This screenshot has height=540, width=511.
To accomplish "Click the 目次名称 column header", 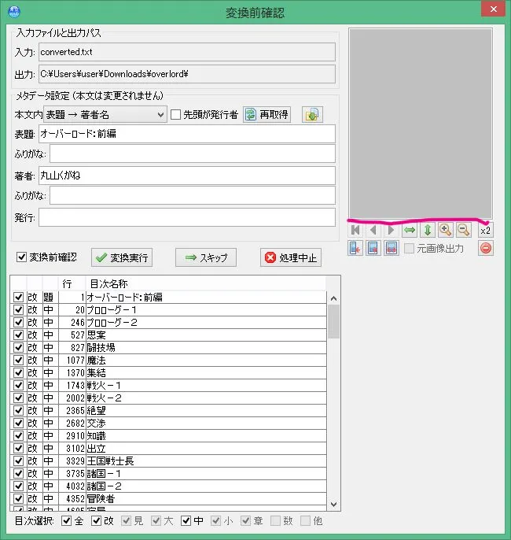I will (206, 283).
